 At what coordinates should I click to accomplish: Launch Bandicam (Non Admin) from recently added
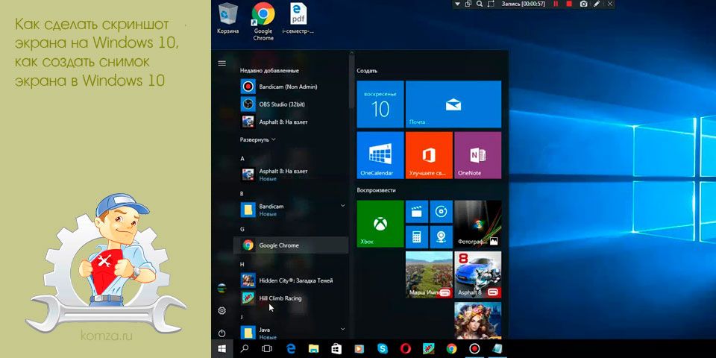(290, 87)
